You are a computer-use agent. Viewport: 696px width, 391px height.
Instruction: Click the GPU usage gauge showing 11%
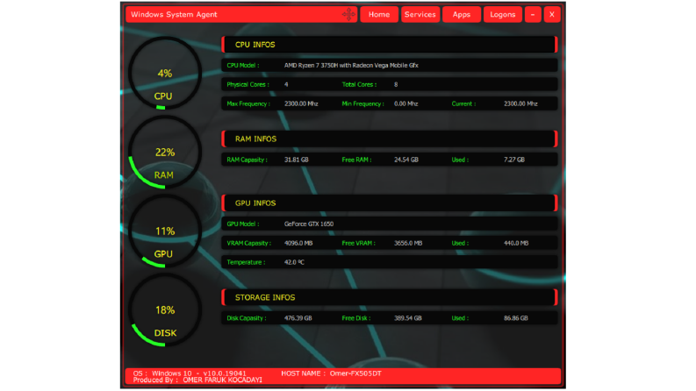[x=165, y=231]
